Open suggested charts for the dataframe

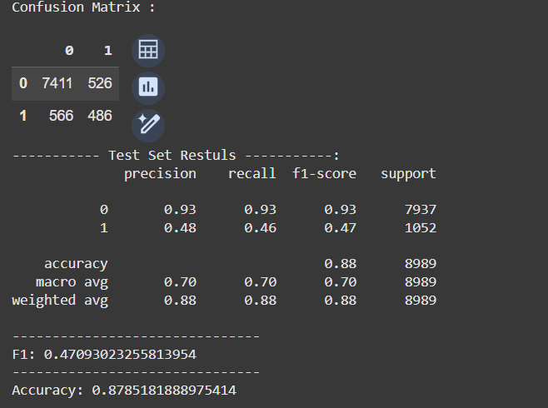click(148, 87)
